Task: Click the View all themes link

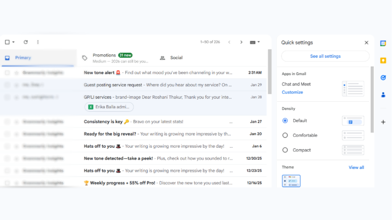Action: click(x=356, y=167)
